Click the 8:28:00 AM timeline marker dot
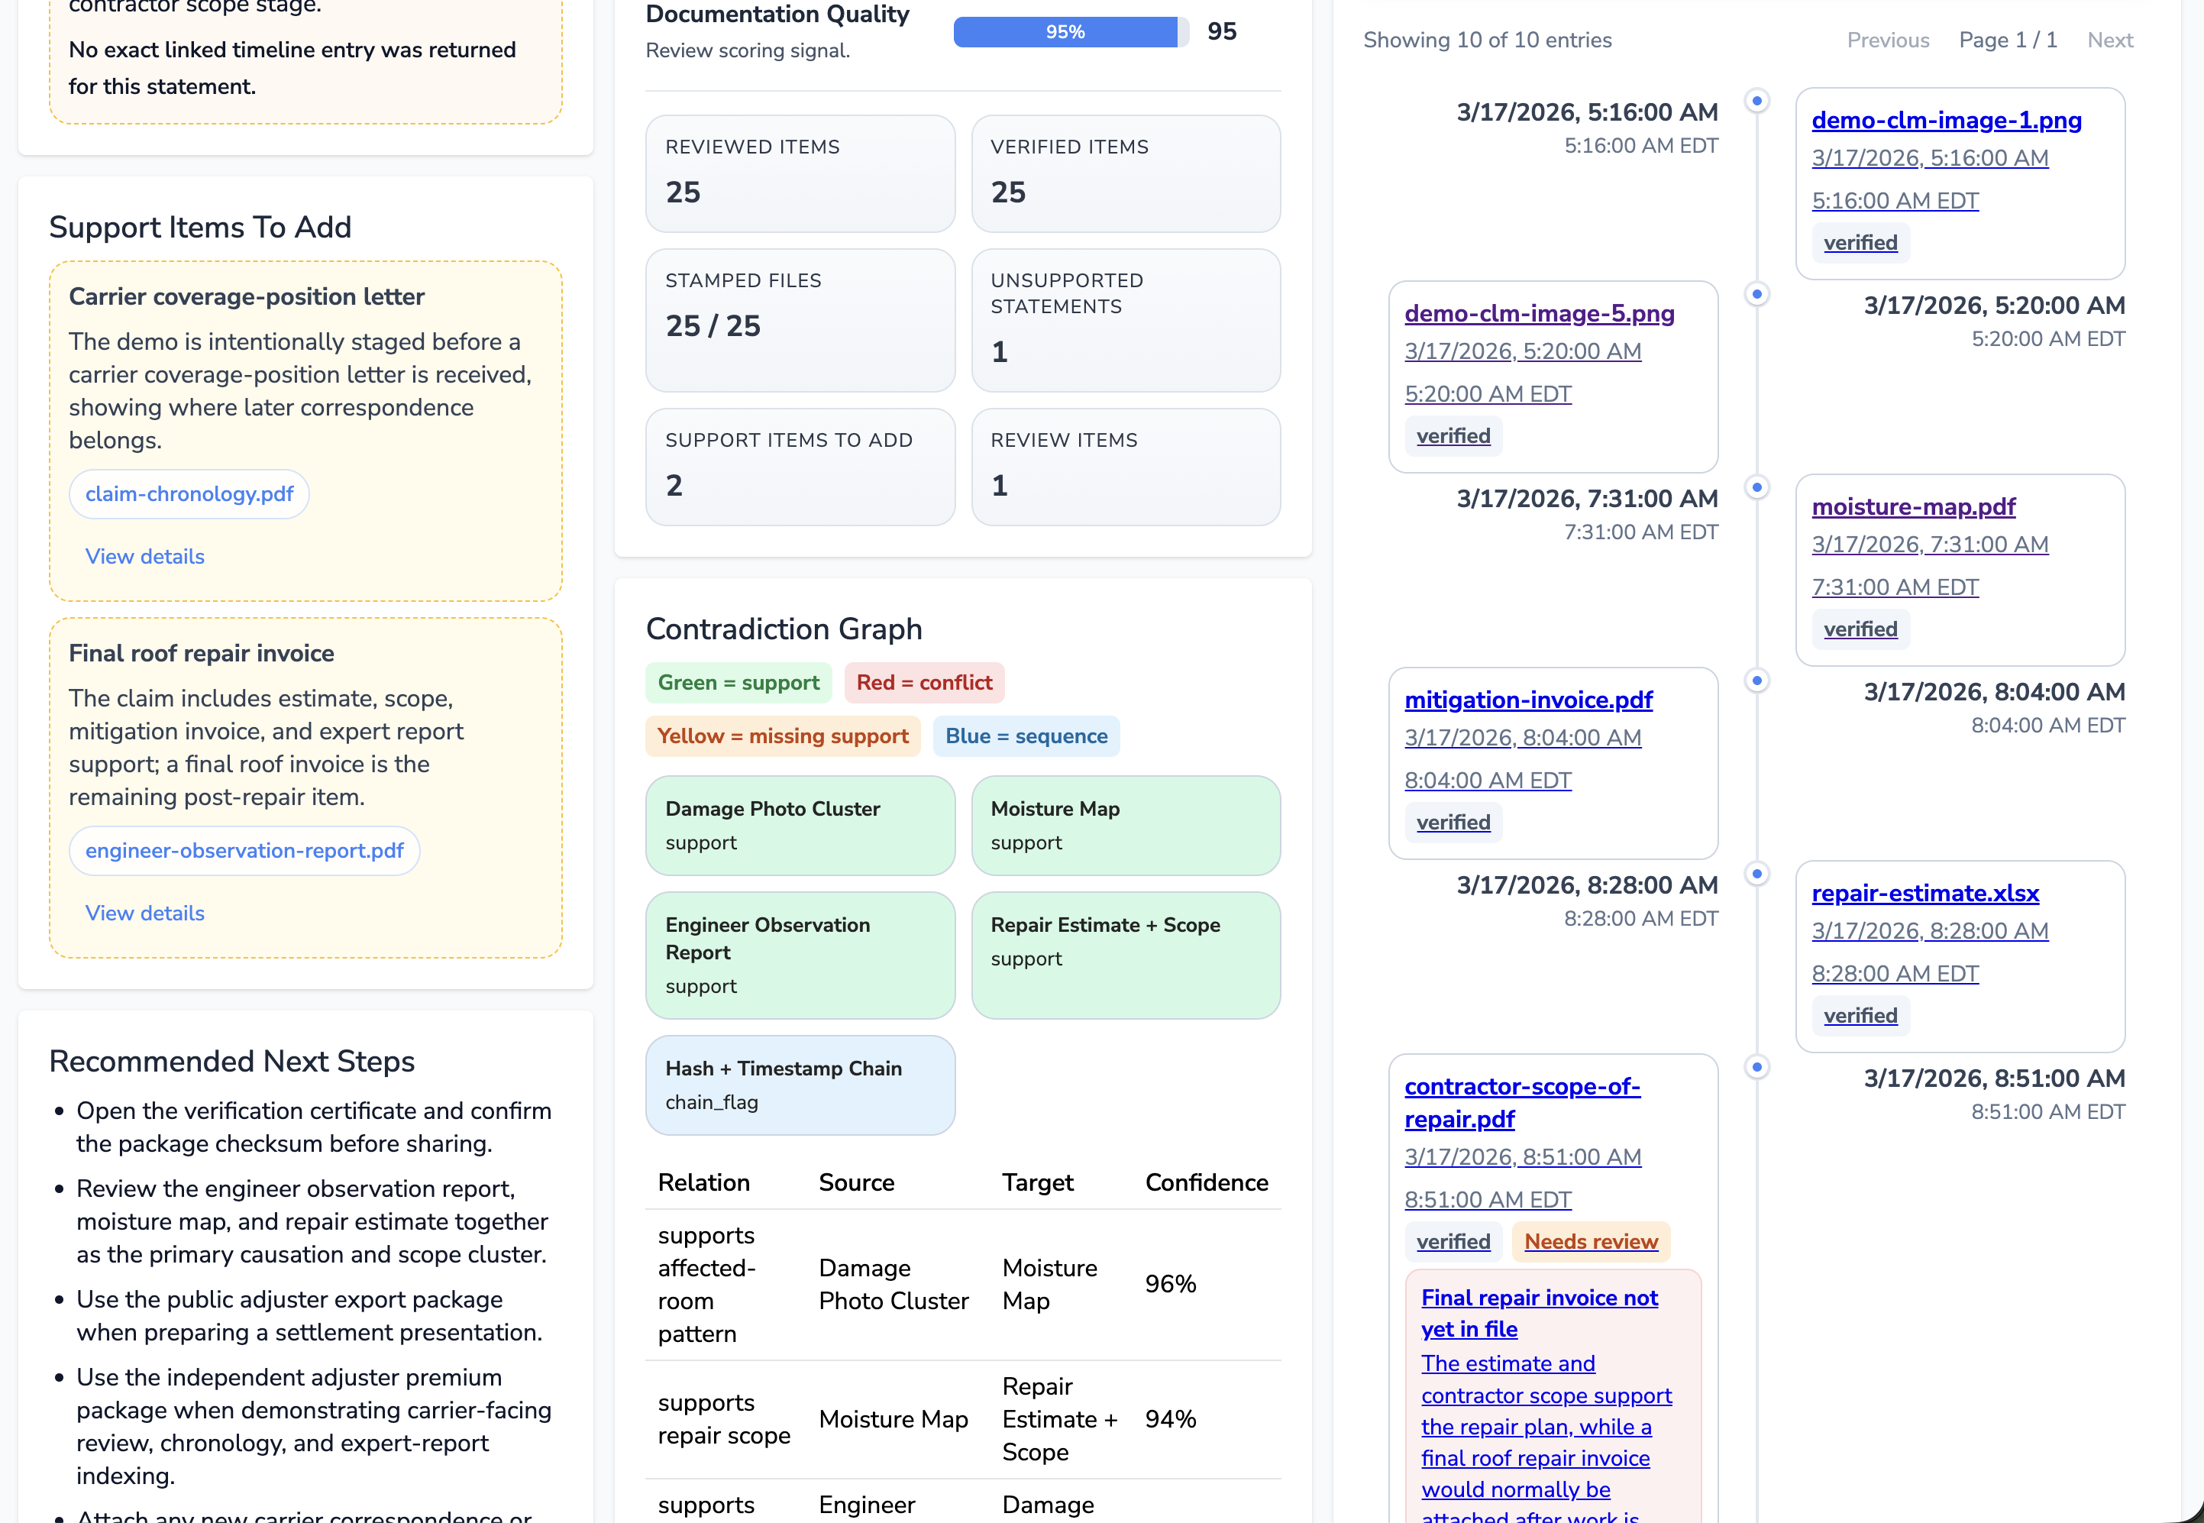Screen dimensions: 2204x1523 pos(1756,873)
